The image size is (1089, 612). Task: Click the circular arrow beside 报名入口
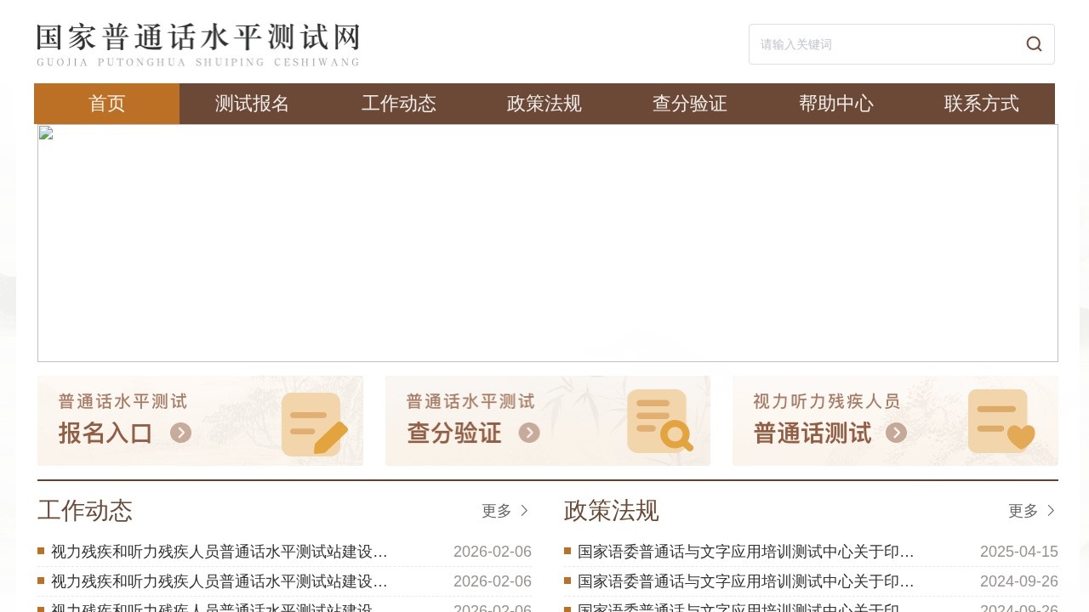pyautogui.click(x=180, y=433)
